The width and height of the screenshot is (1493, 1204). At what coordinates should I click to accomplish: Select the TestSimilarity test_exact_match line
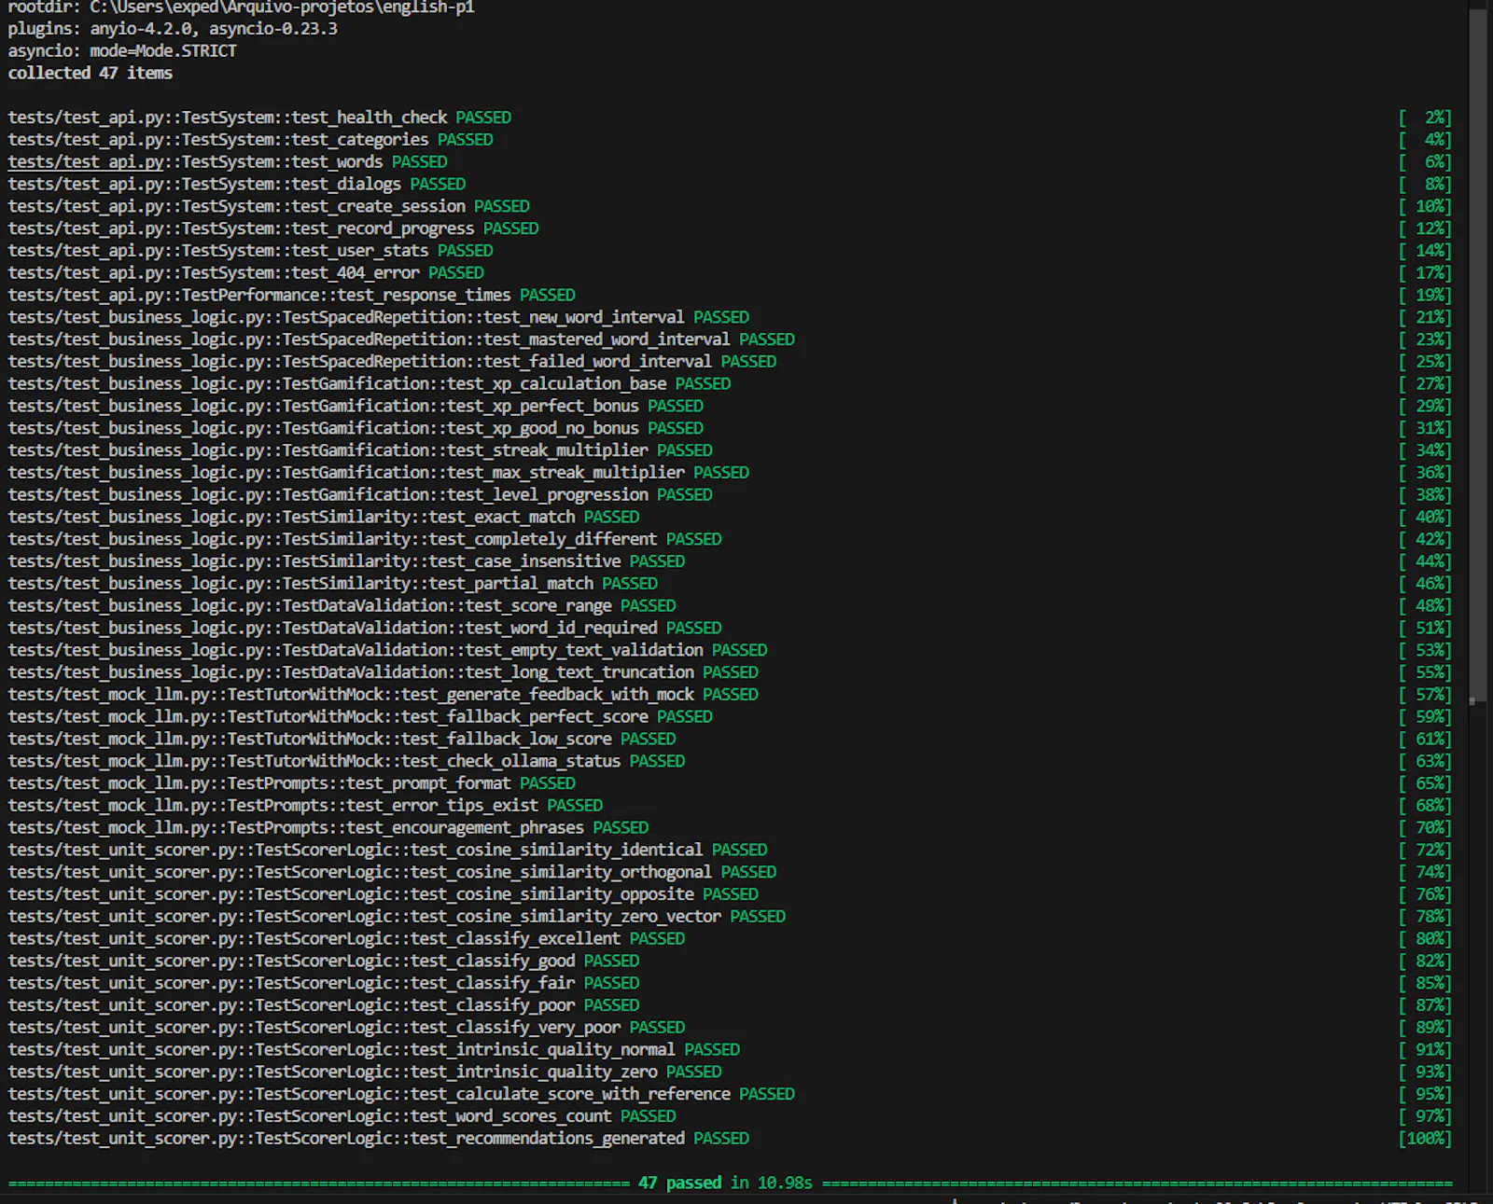point(324,518)
